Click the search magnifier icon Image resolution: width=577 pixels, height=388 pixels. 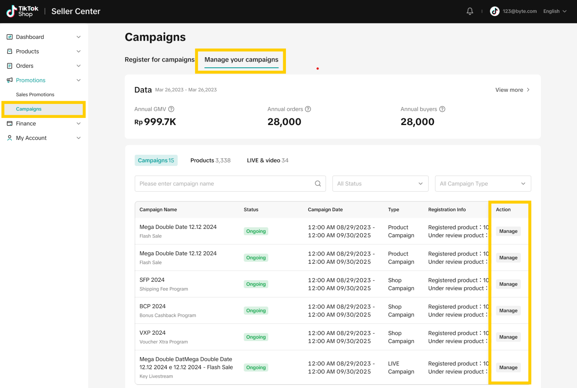coord(318,183)
